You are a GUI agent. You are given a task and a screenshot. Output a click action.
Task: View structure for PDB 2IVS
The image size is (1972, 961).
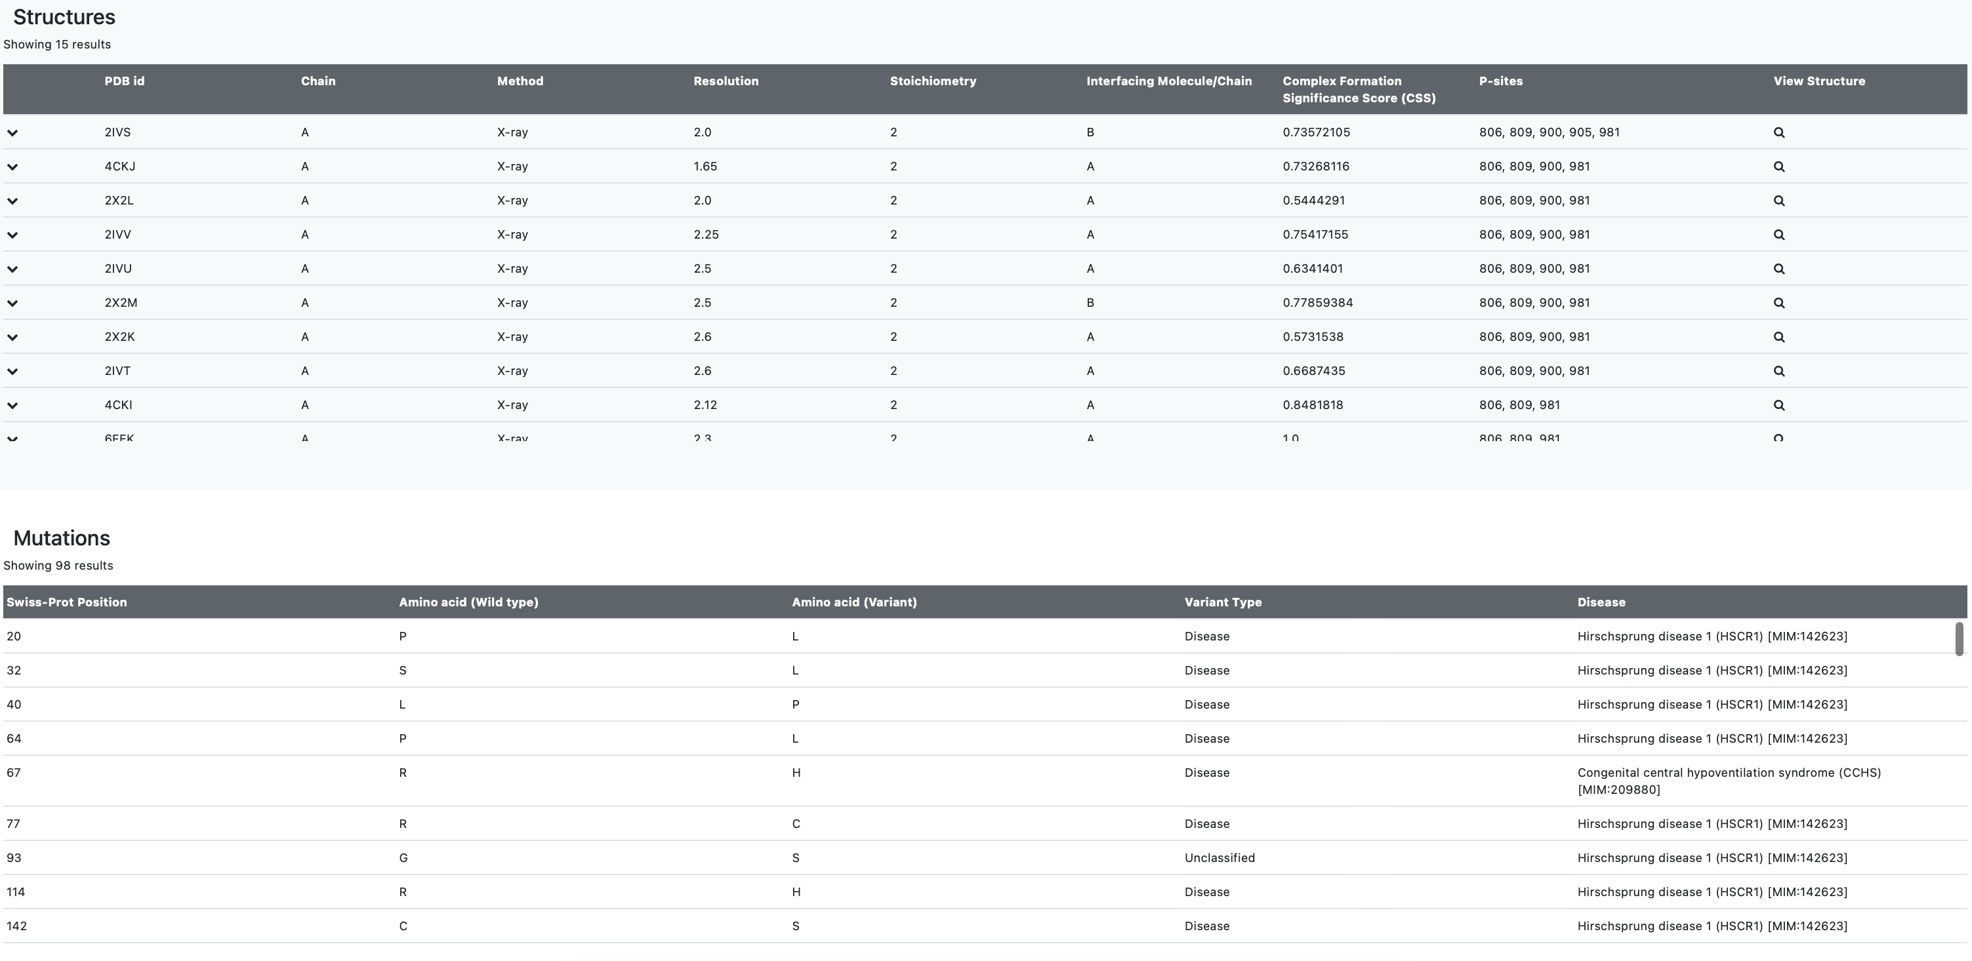[1778, 132]
